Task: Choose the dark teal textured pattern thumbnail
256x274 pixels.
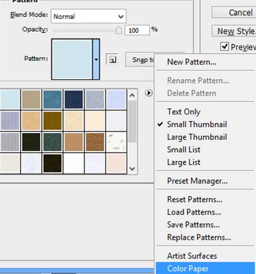Action: [53, 142]
